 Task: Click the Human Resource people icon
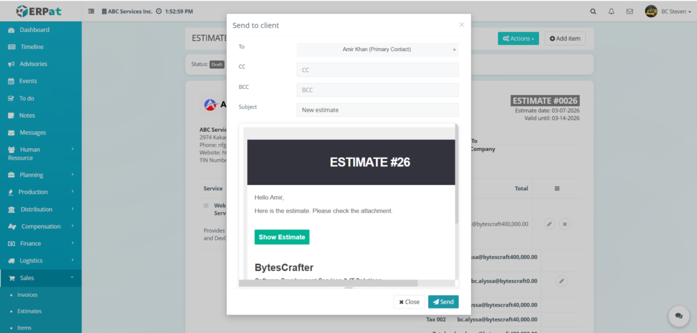12,150
